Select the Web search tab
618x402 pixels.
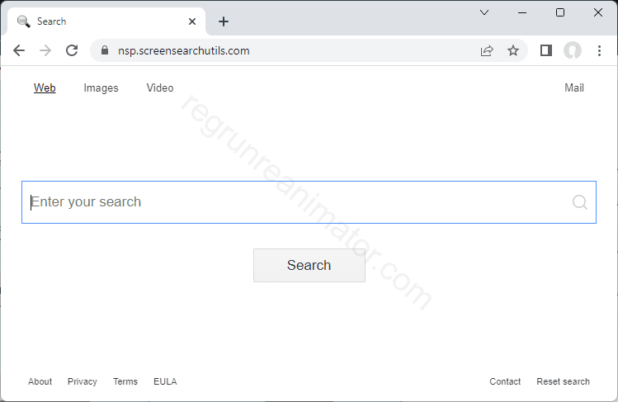[x=45, y=88]
